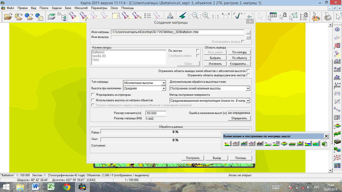Enable the 'По листам' checkbox
The height and width of the screenshot is (192, 342).
tap(198, 51)
